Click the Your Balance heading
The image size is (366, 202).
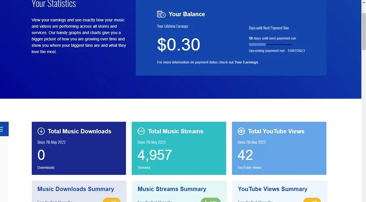tap(187, 14)
